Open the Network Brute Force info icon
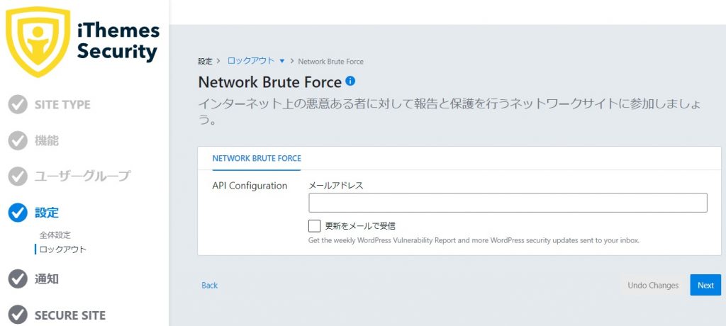 coord(350,81)
